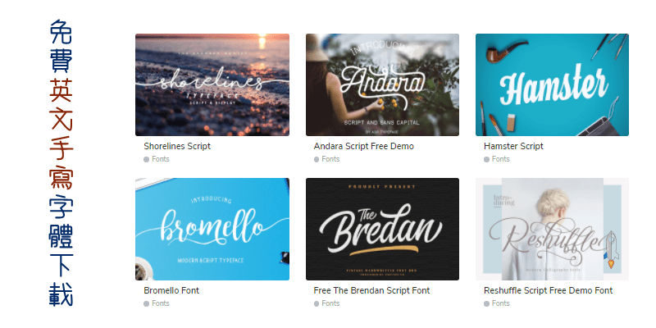The width and height of the screenshot is (656, 328).
Task: Click the Shorelines Script title link
Action: [177, 146]
